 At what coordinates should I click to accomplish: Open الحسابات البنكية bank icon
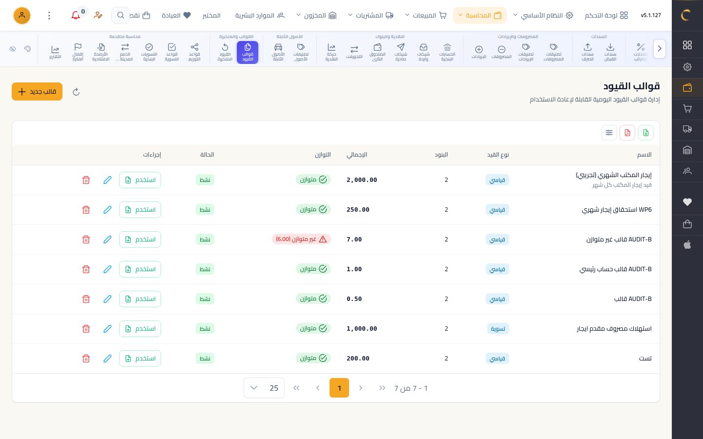[447, 52]
